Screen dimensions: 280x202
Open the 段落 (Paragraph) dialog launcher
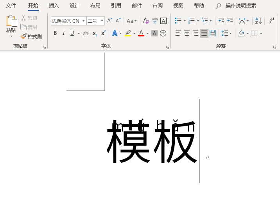coord(275,47)
